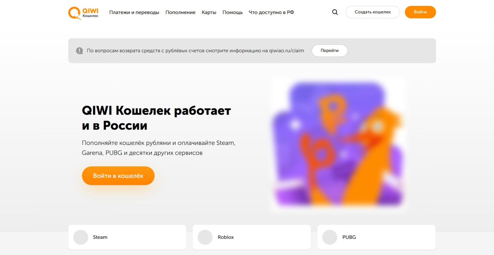Click the Перейти button in notice banner
The height and width of the screenshot is (255, 494).
pos(330,51)
